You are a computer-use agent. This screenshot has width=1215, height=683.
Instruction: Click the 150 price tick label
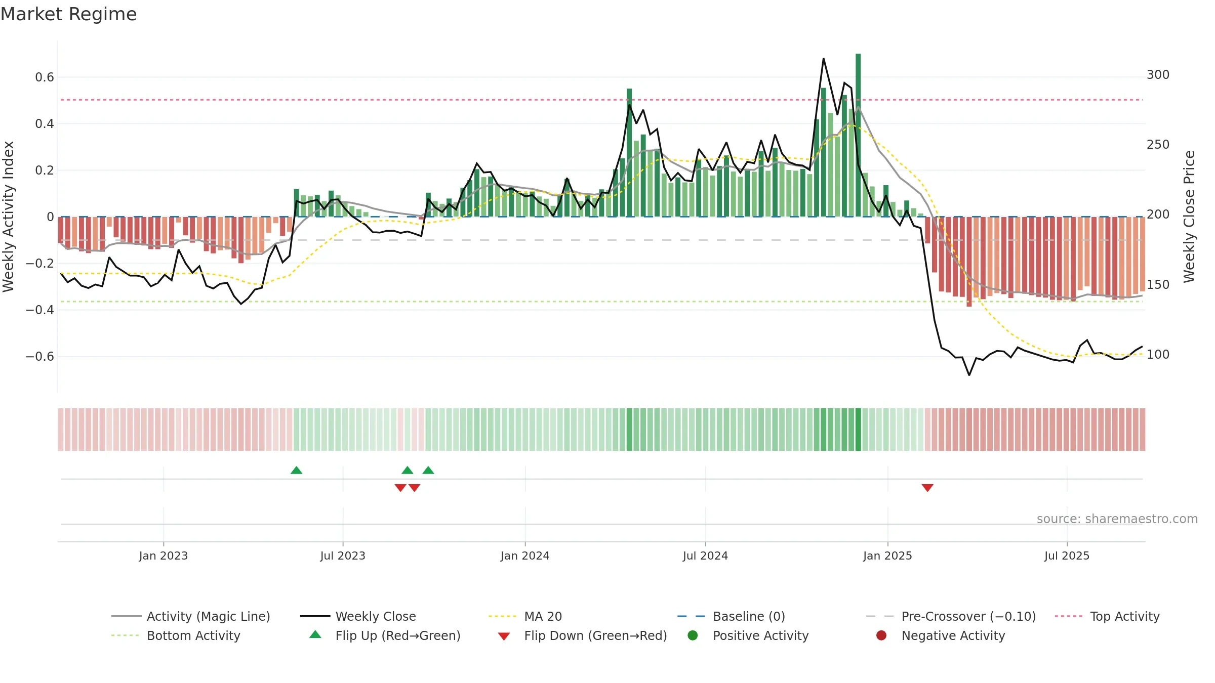point(1158,285)
